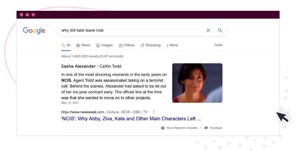This screenshot has height=151, width=296.
Task: Click the About featured snippets link
Action: click(x=182, y=128)
